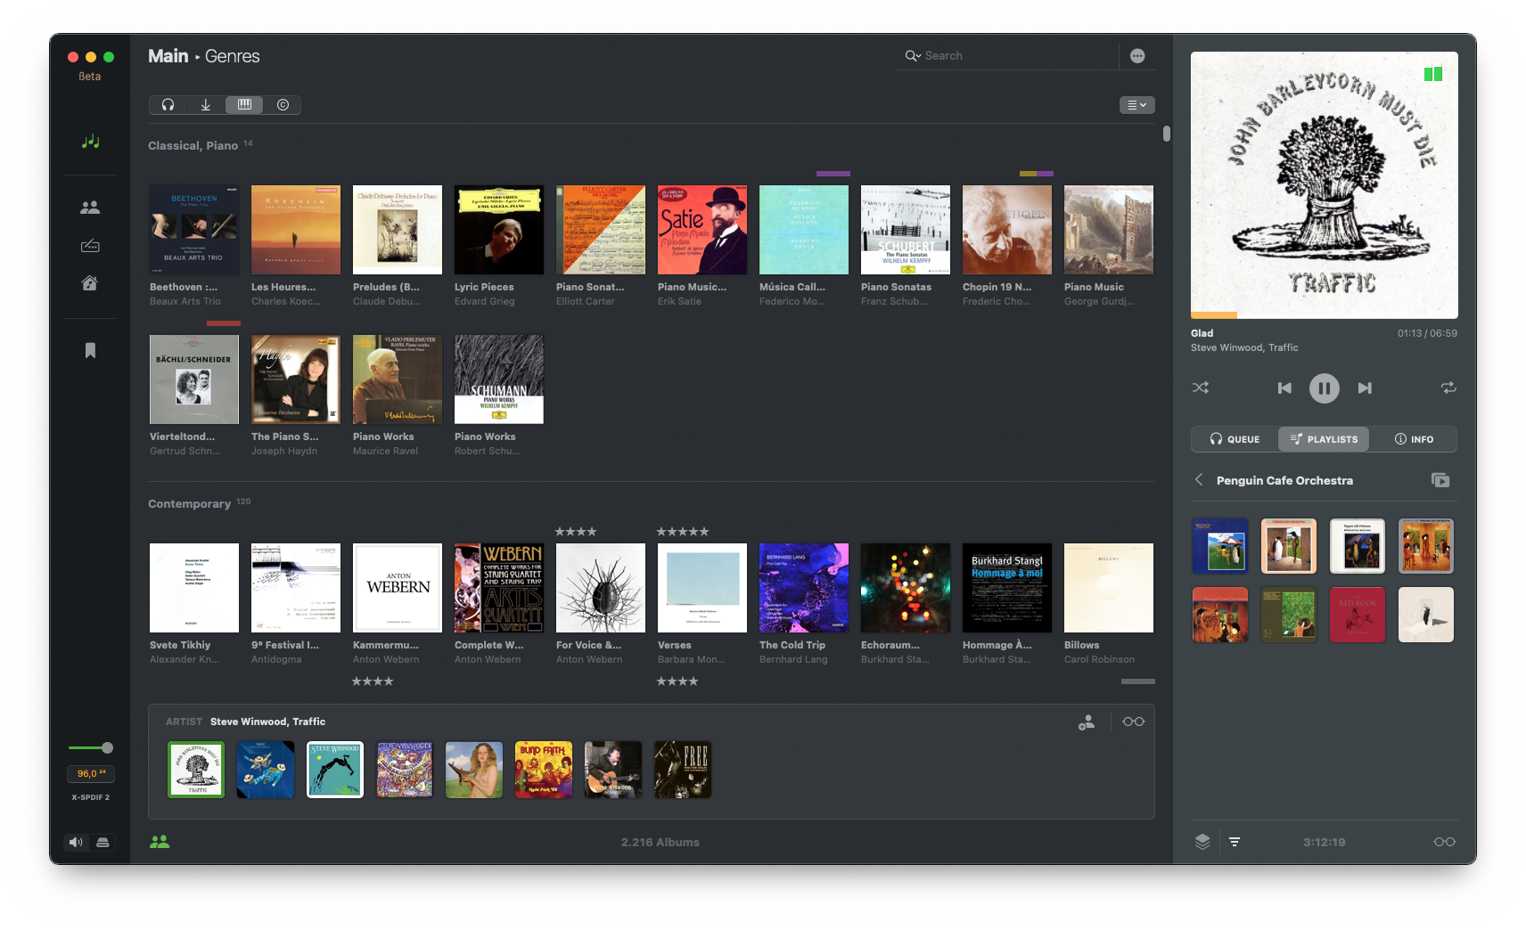Open the Billows album by Carol Robinson

1109,588
